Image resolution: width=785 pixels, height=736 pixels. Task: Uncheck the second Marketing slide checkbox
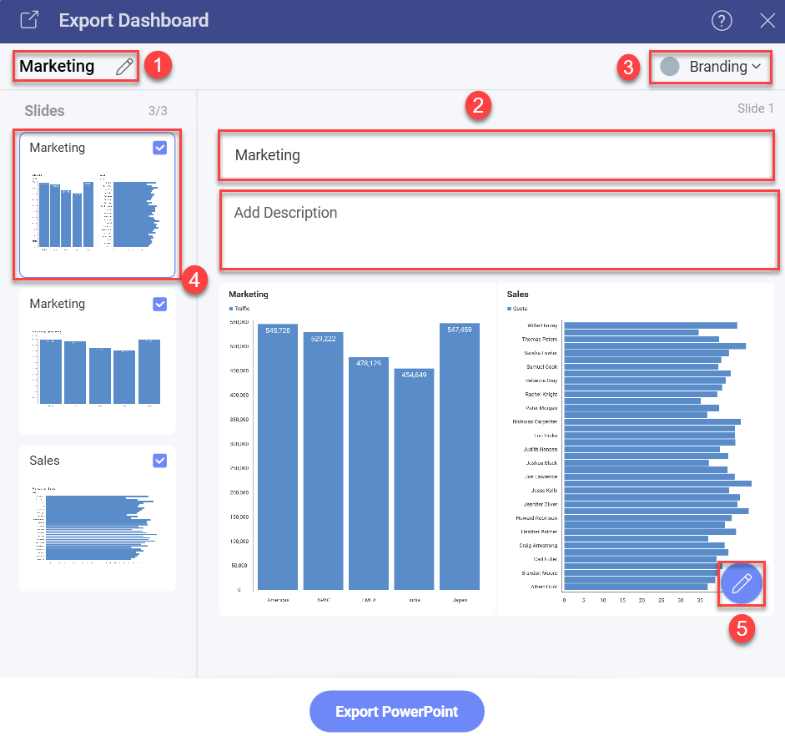click(x=159, y=304)
